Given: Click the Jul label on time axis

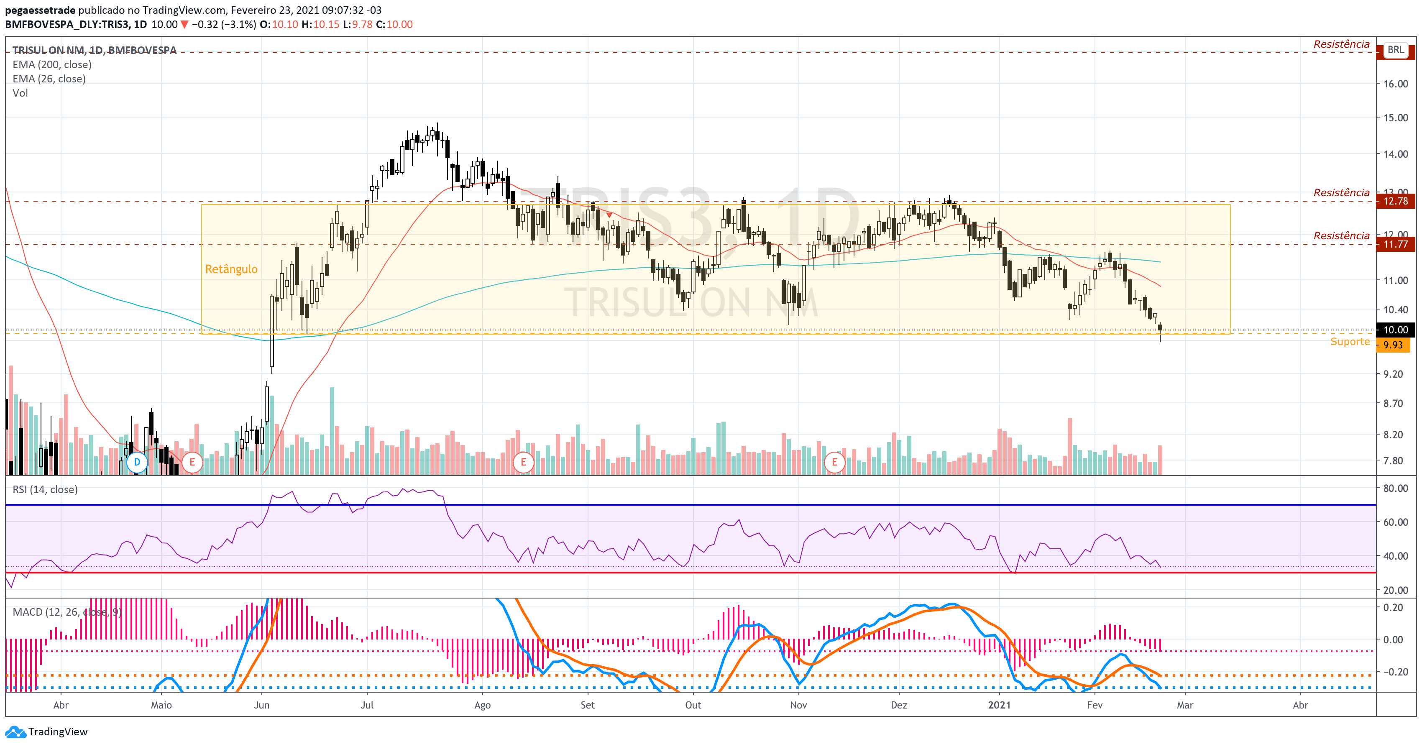Looking at the screenshot, I should tap(367, 706).
